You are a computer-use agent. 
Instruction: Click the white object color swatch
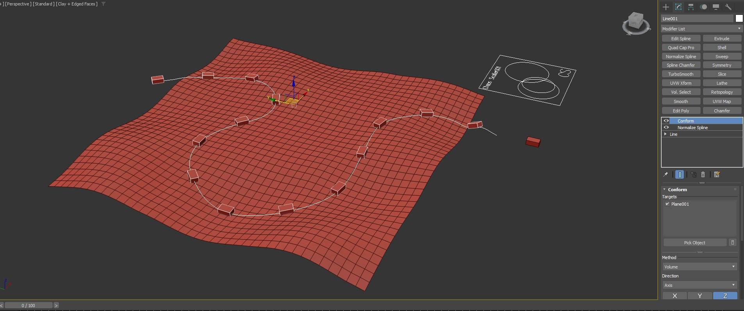tap(739, 18)
